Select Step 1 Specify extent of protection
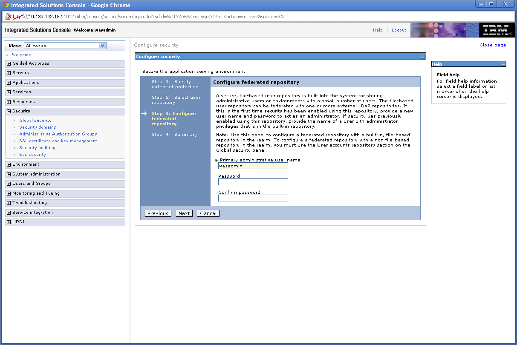517x345 pixels. coord(175,84)
